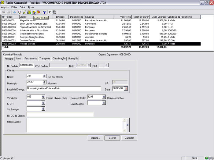
Task: Open lookup icon beside Município field
Action: pos(44,82)
